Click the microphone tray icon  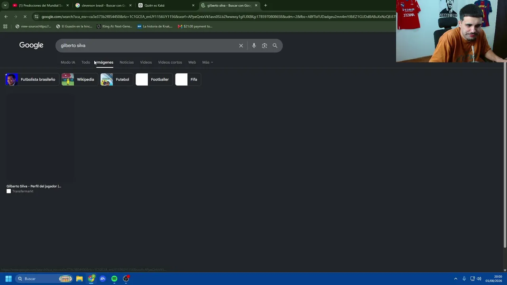coord(464,279)
